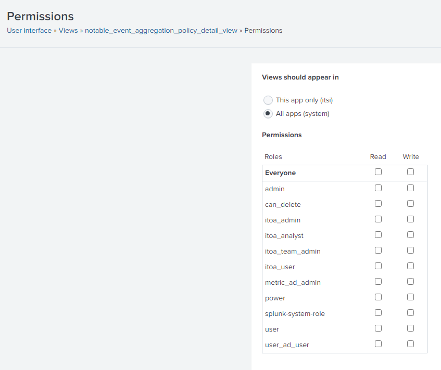Check the Read box for power role
Image resolution: width=441 pixels, height=370 pixels.
377,297
